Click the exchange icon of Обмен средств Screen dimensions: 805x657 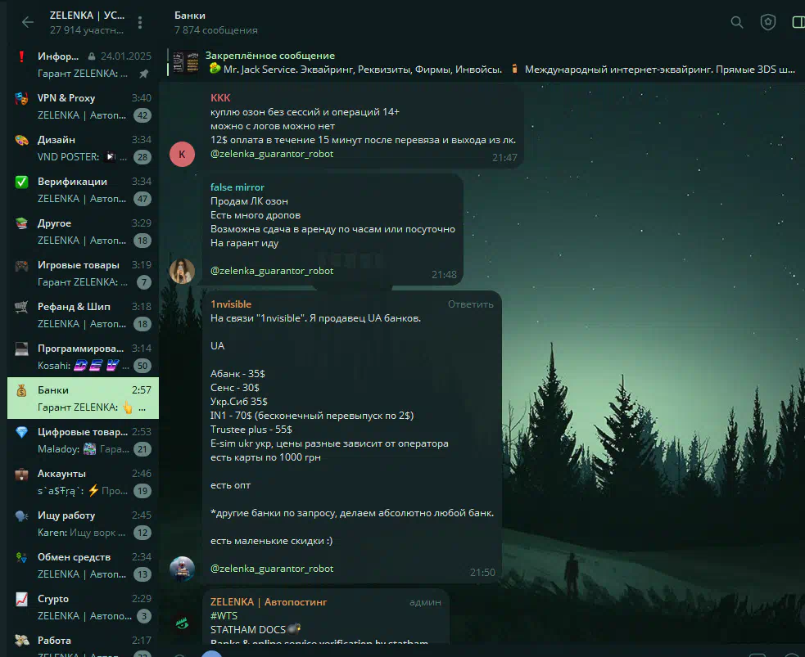coord(21,557)
